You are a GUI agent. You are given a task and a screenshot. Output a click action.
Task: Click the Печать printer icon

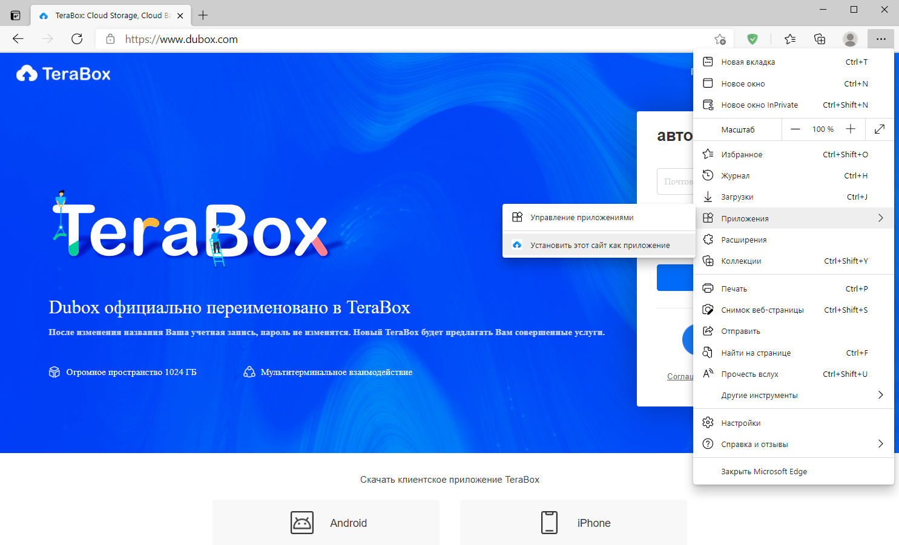coord(708,289)
